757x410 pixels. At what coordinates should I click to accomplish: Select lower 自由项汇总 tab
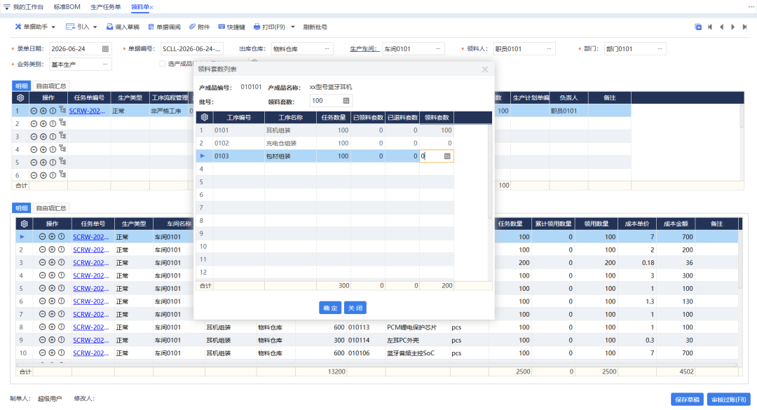click(x=51, y=208)
